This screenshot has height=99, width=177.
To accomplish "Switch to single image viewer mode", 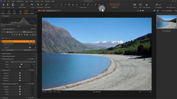I will (41, 11).
